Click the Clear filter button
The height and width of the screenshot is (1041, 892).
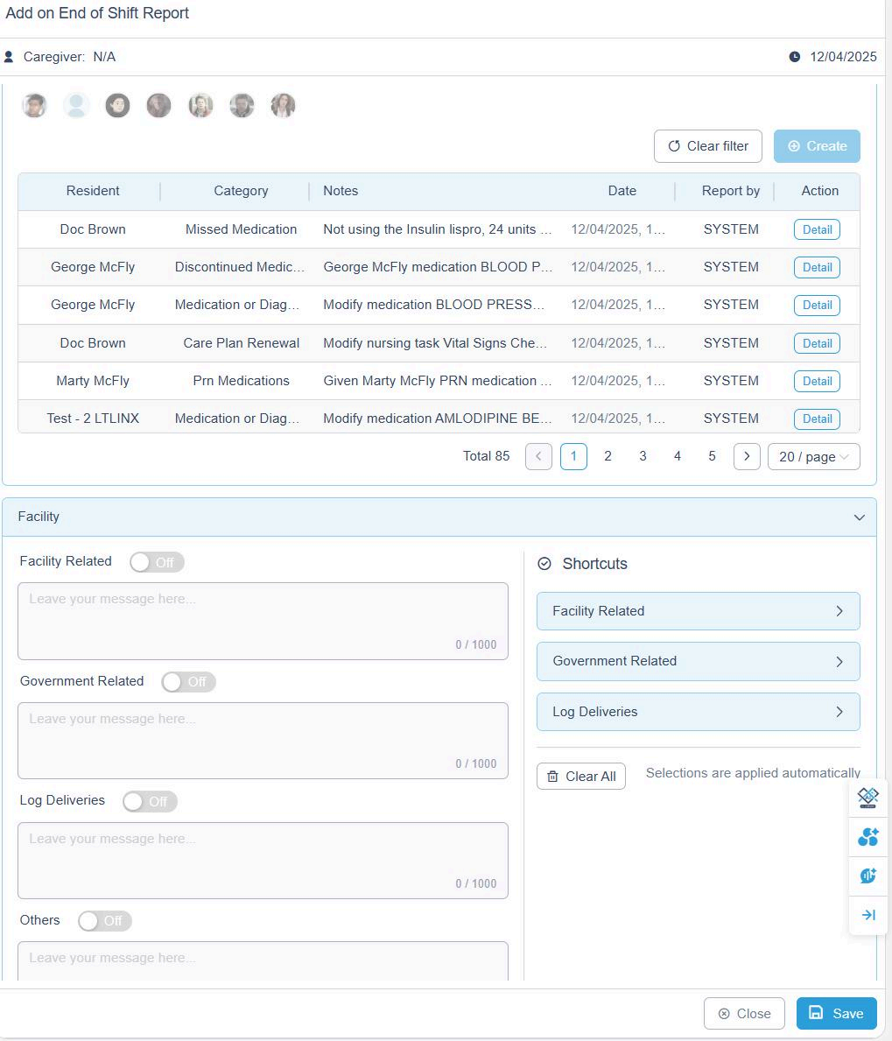click(x=707, y=146)
